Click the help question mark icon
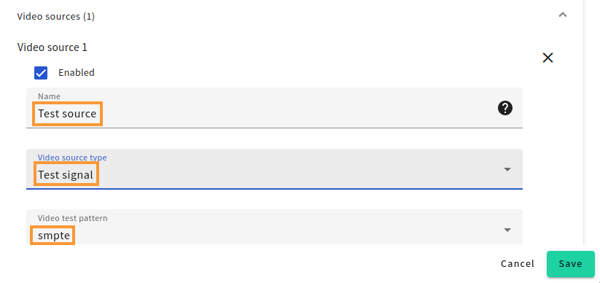Image resolution: width=600 pixels, height=283 pixels. click(x=505, y=109)
